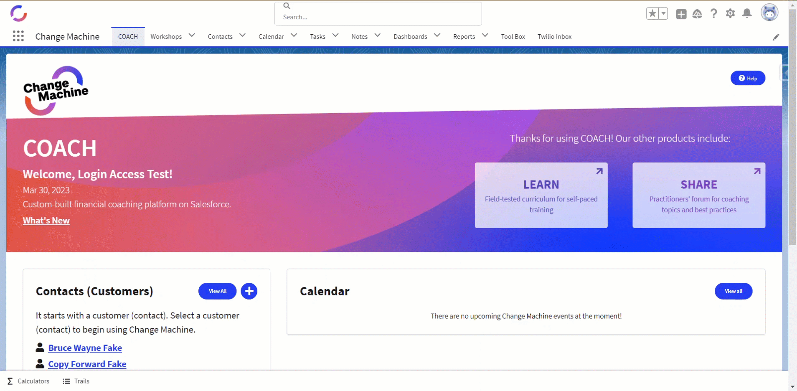Screen dimensions: 797x391
Task: Open the Reports tab
Action: (x=464, y=37)
